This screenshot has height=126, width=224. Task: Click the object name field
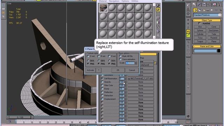tap(205, 51)
